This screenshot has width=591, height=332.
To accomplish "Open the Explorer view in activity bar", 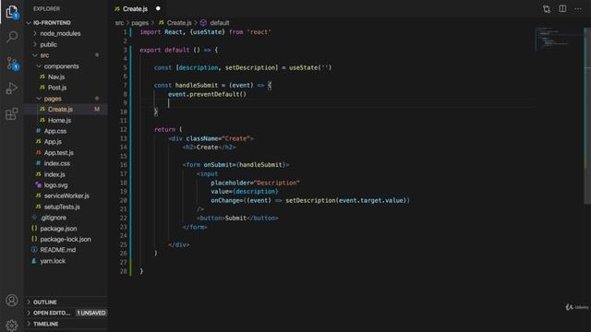I will [x=12, y=12].
